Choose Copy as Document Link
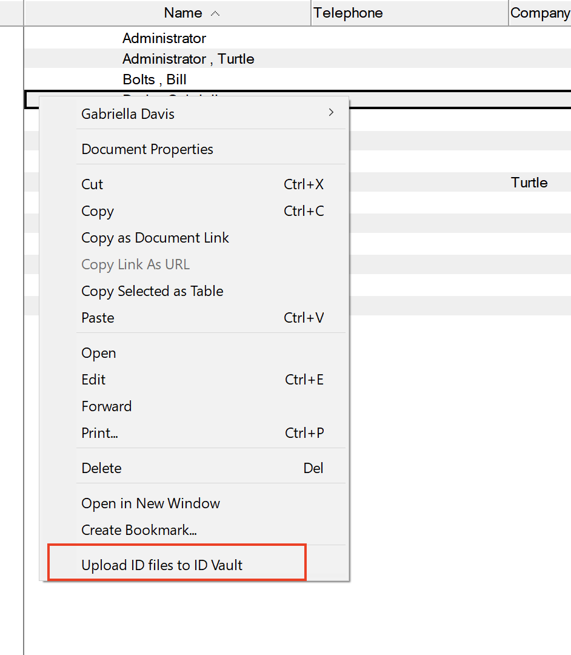The height and width of the screenshot is (655, 571). click(155, 238)
